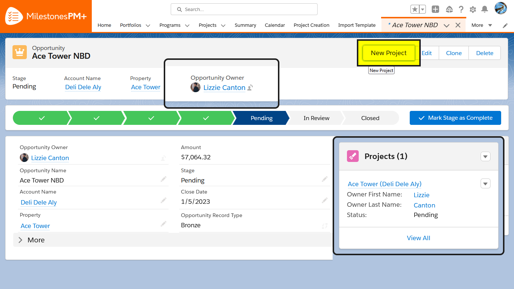The height and width of the screenshot is (289, 514).
Task: Open Ace Tower NBD tab dropdown chevron
Action: pos(446,25)
